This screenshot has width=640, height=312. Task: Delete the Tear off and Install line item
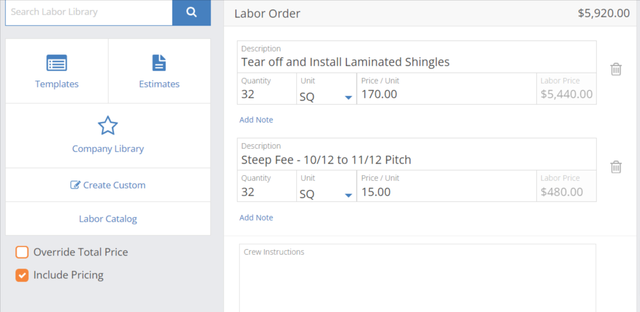coord(616,70)
